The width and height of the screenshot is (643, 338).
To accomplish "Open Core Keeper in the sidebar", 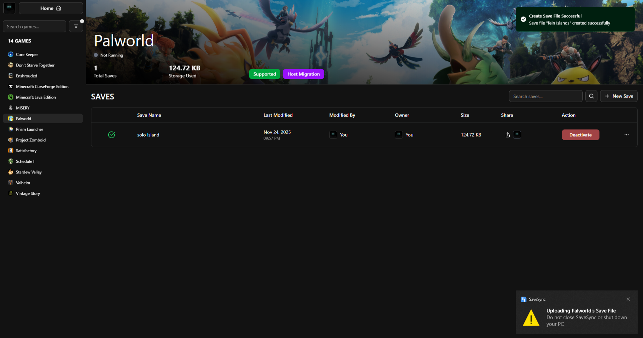I will click(x=43, y=54).
